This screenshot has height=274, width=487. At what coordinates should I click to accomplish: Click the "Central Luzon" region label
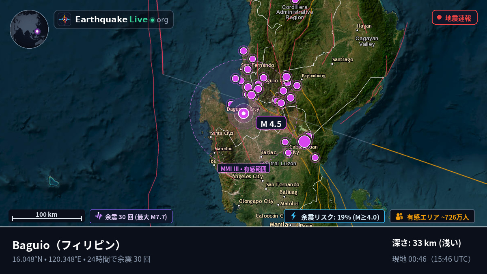[x=278, y=163]
